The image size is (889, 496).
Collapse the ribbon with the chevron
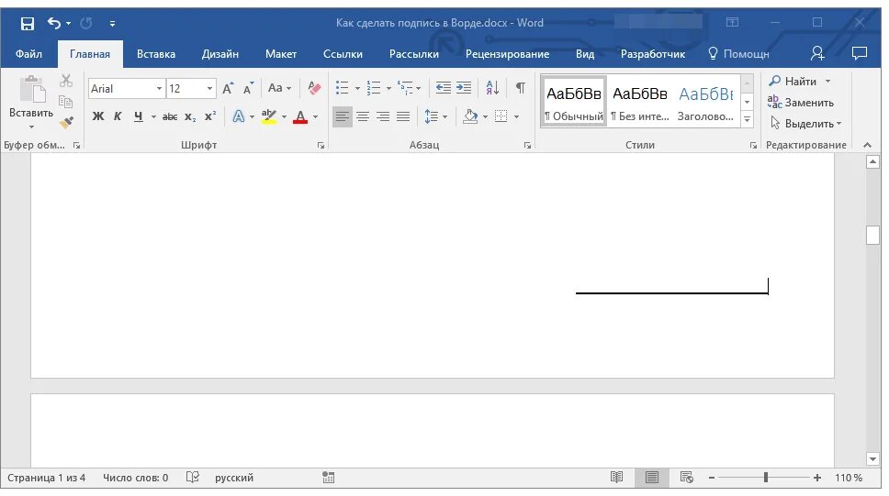coord(868,146)
